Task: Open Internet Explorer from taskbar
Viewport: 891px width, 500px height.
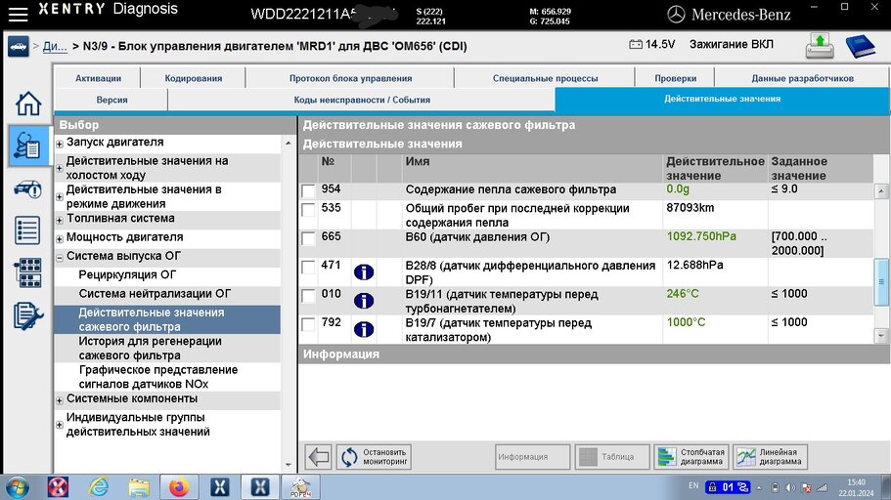Action: pos(99,487)
